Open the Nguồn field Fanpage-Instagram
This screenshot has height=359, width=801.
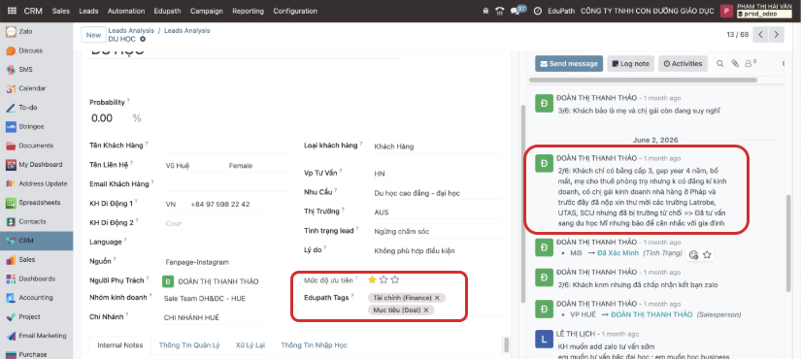225,262
